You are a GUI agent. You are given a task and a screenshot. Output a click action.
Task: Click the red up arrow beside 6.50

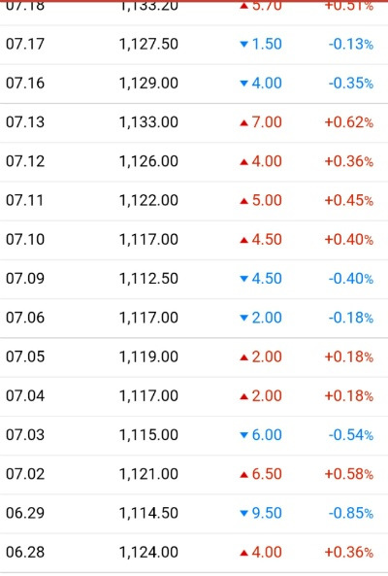click(243, 475)
